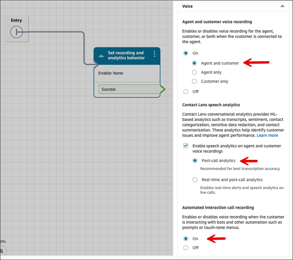Turn automated interaction call recording On
Viewport: 293px width, 260px height.
tap(186, 239)
